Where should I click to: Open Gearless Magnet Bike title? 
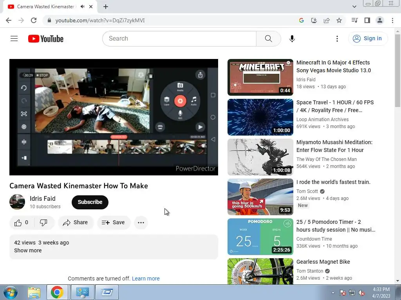point(323,262)
